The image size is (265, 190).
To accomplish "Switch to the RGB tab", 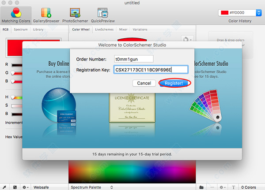I will pyautogui.click(x=6, y=30).
